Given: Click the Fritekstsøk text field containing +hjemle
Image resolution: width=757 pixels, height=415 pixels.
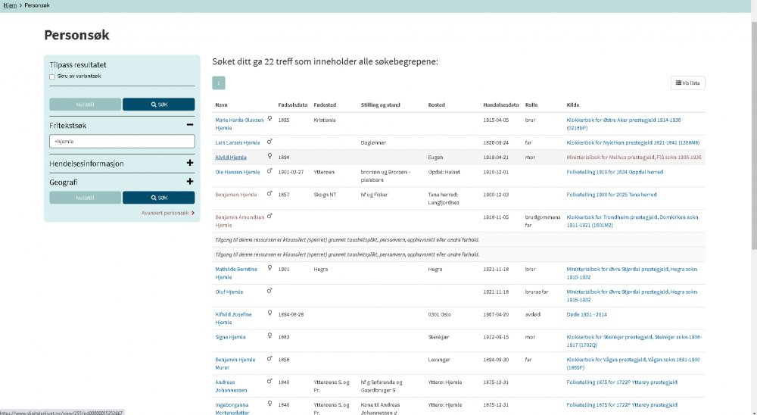Looking at the screenshot, I should (121, 142).
